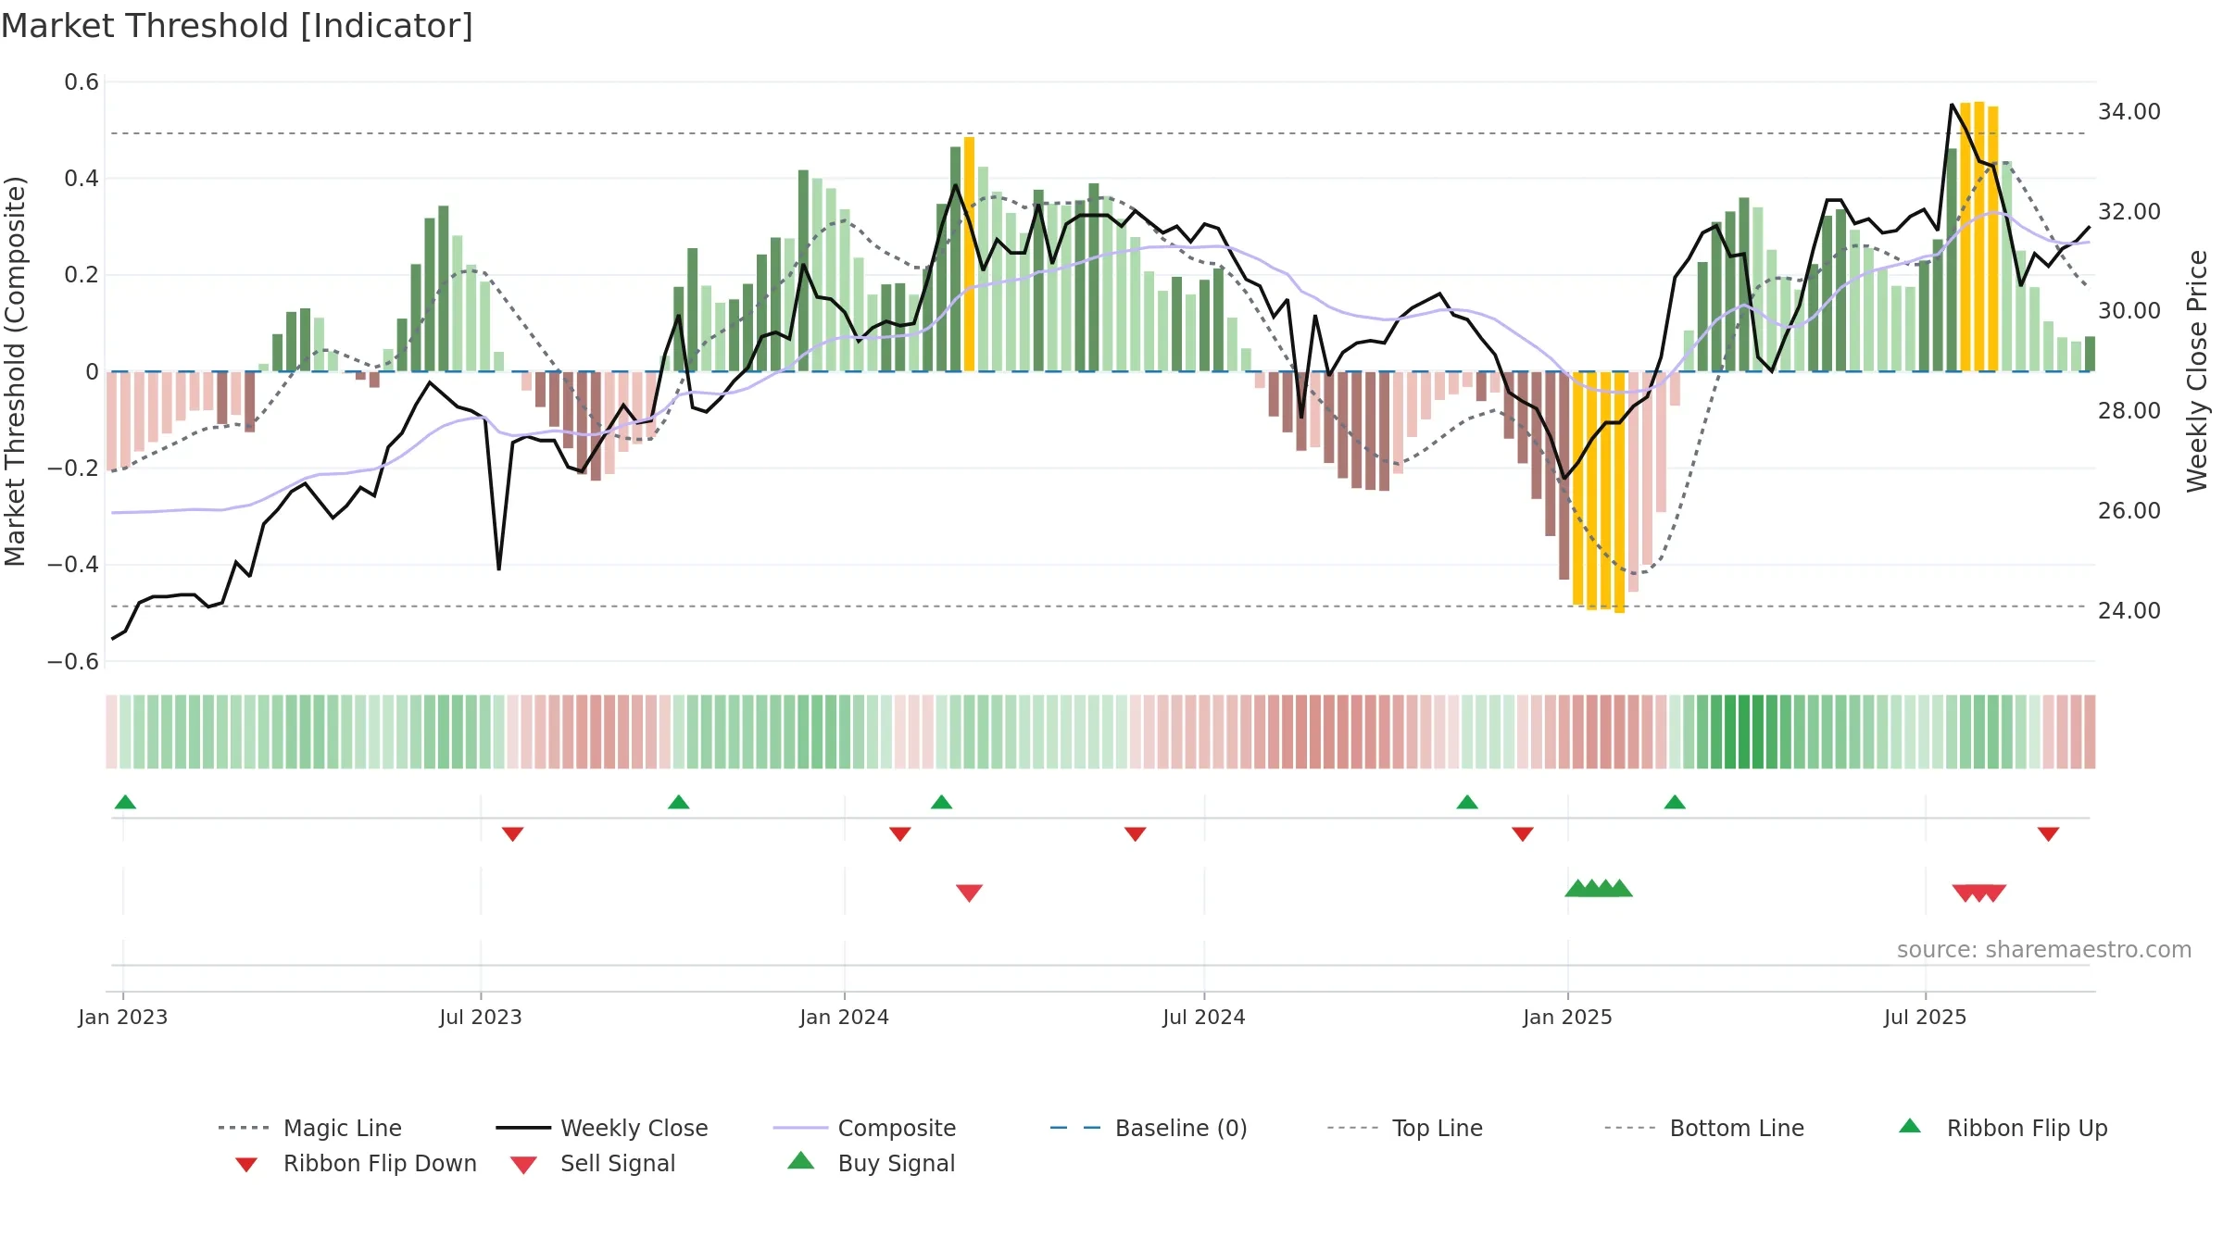Click the 0.2 left axis label
This screenshot has height=1250, width=2223.
click(82, 275)
